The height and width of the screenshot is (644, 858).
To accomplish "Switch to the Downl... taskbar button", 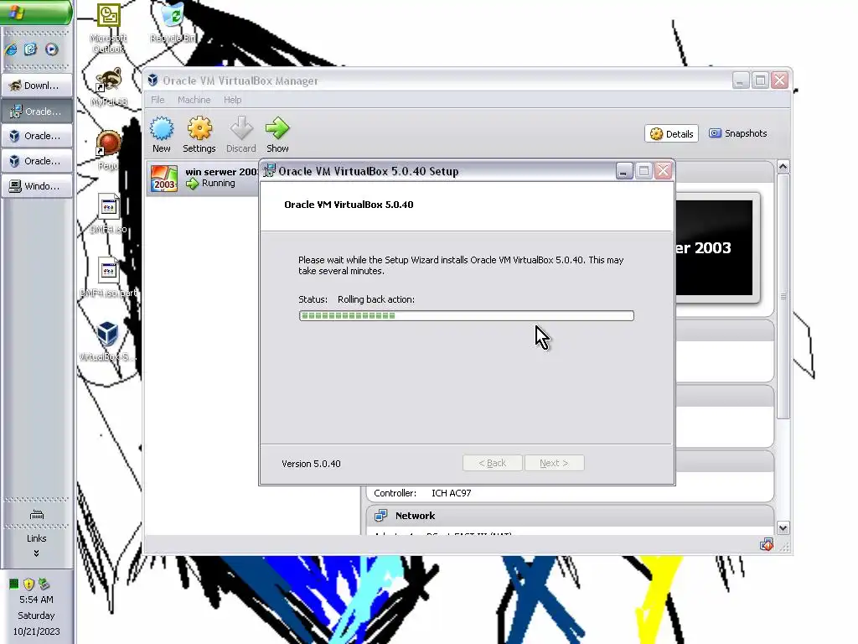I will pyautogui.click(x=37, y=86).
